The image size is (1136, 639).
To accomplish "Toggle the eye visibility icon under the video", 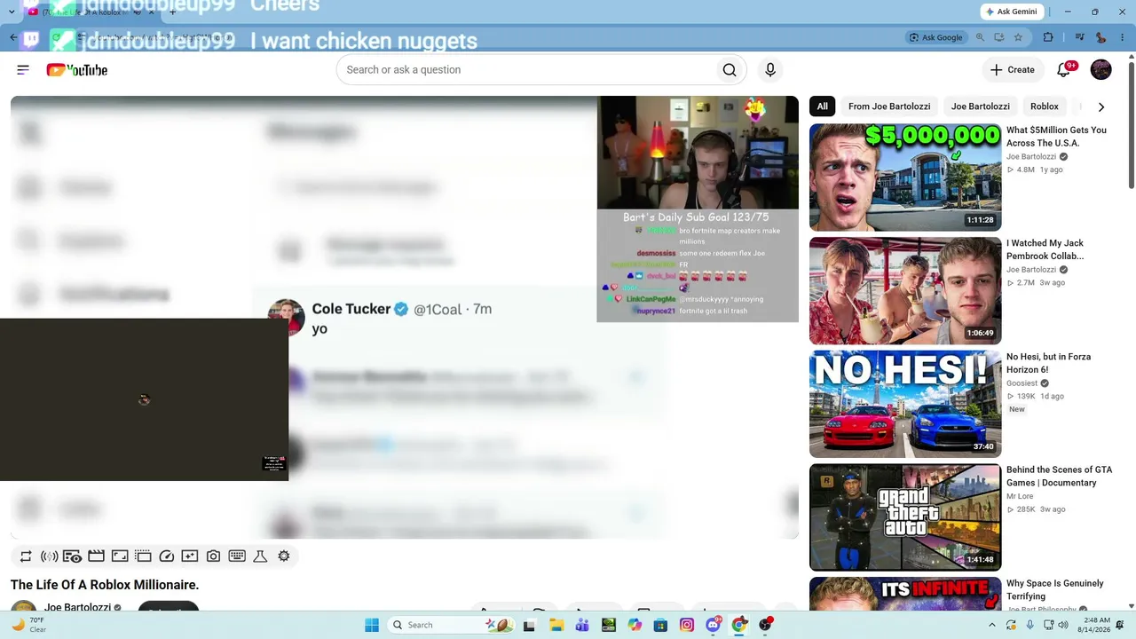I will coord(73,556).
